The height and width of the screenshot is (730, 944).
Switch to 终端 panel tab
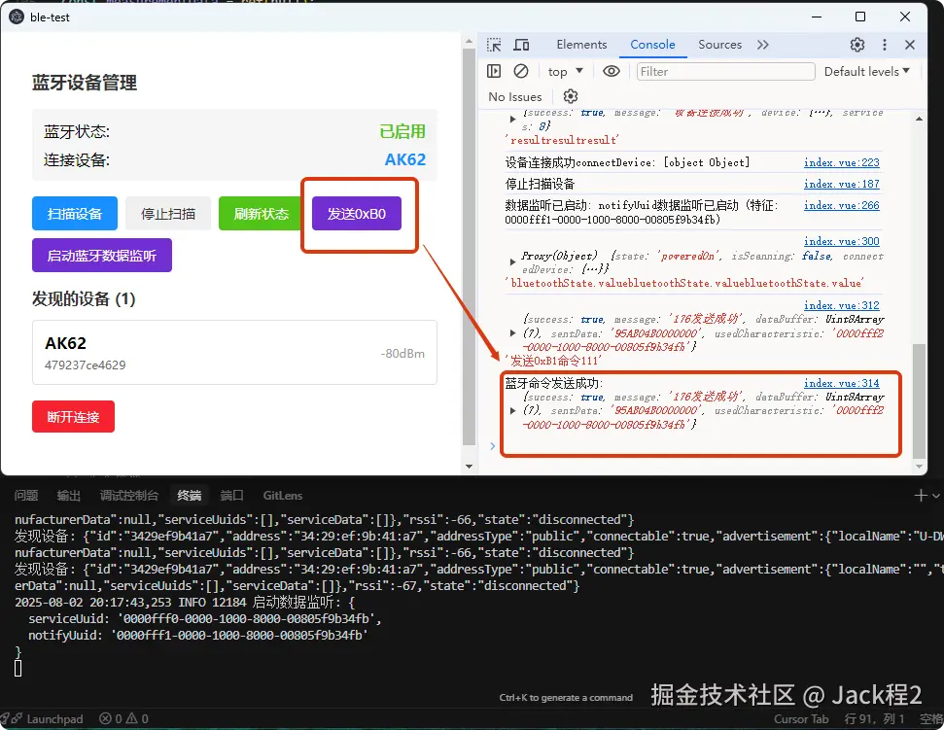189,496
